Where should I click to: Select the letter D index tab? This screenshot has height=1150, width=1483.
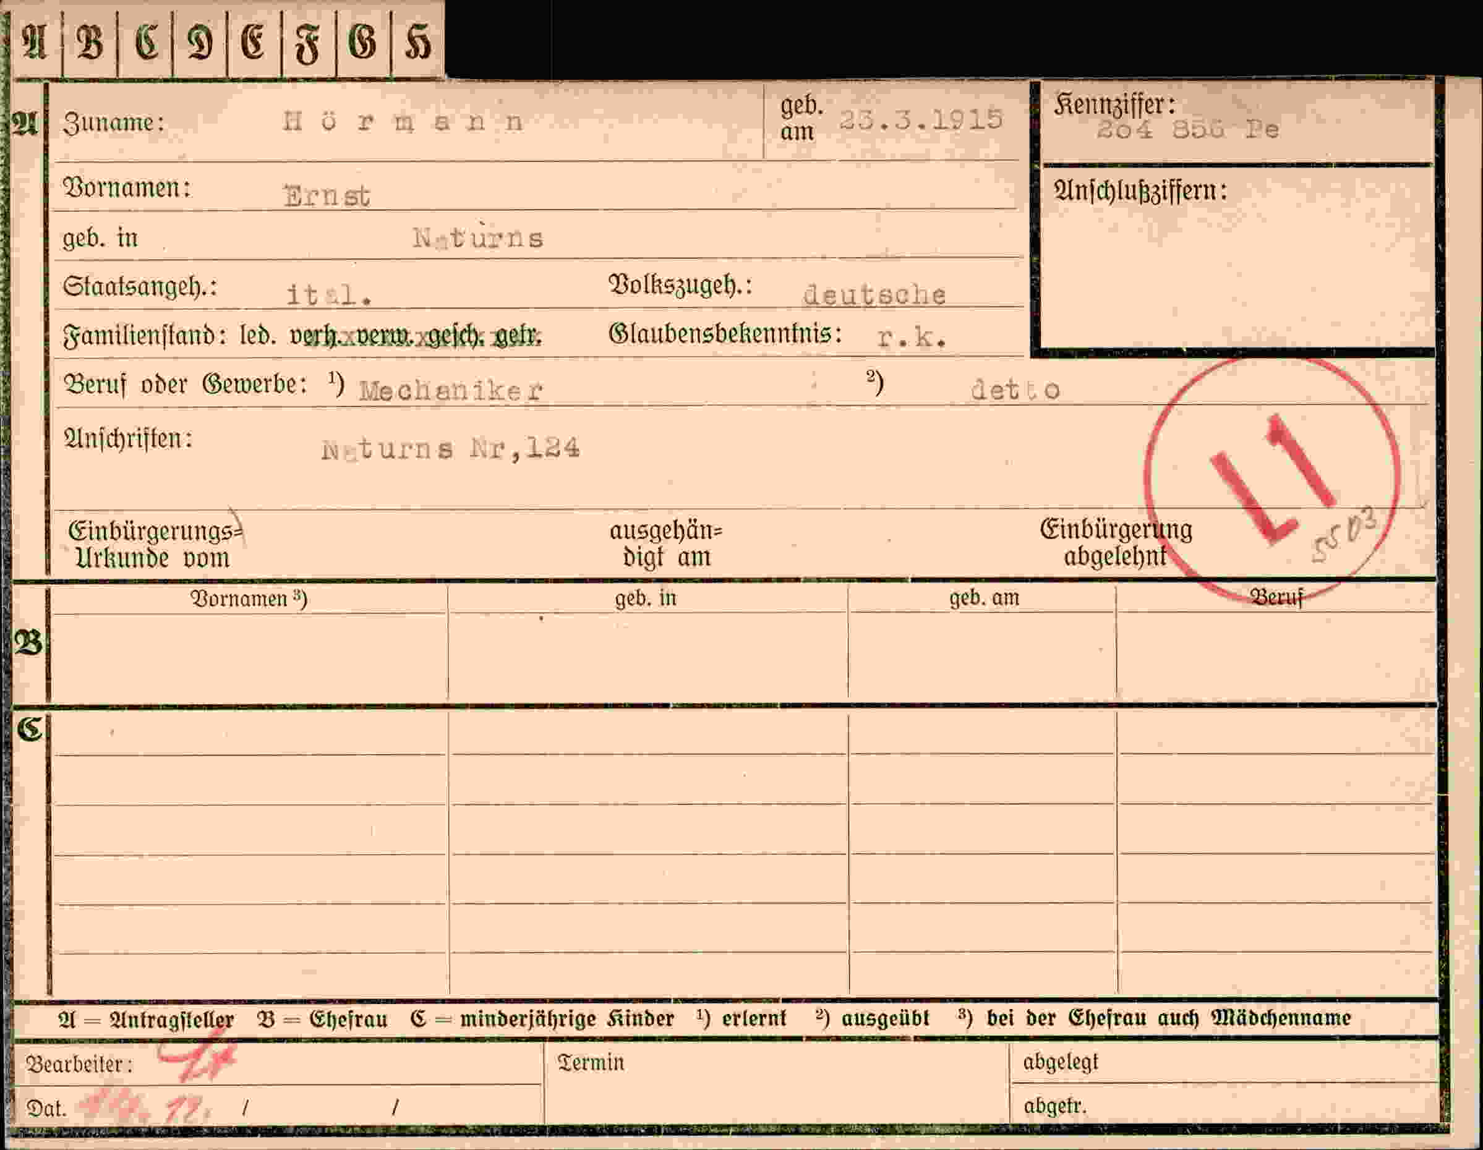coord(200,42)
